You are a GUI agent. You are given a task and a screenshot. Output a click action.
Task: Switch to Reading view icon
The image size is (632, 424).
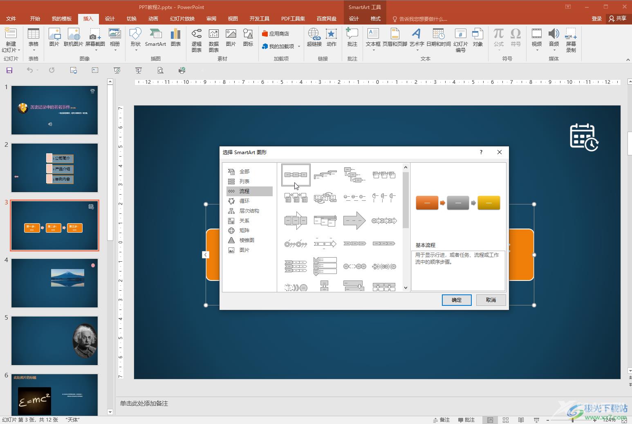pos(521,420)
